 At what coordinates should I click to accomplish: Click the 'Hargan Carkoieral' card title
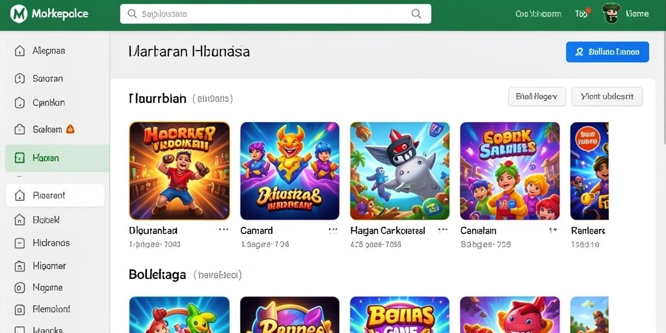pos(388,231)
